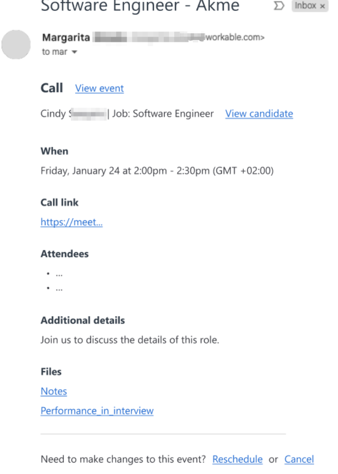
Task: Open the Performance_in_interview file
Action: (97, 411)
